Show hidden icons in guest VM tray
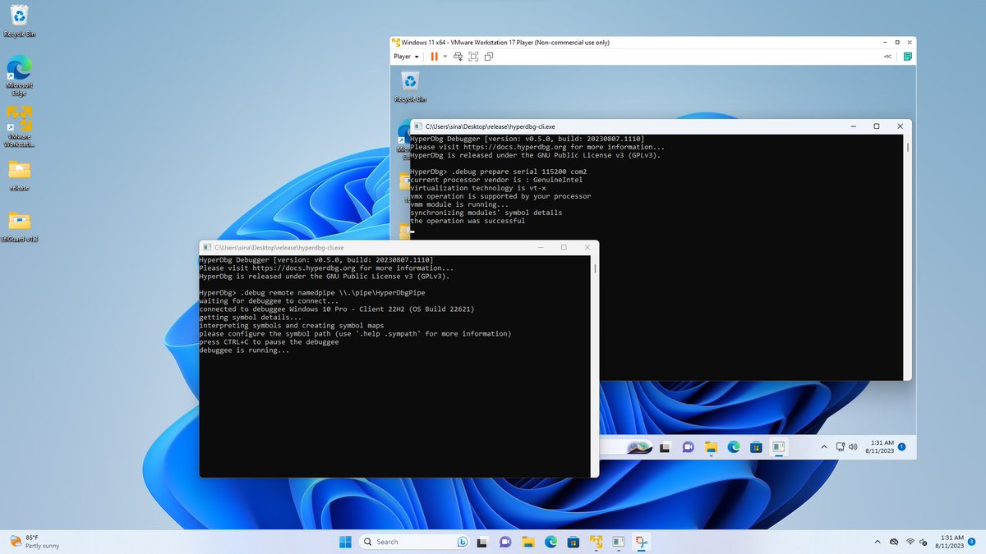 824,446
